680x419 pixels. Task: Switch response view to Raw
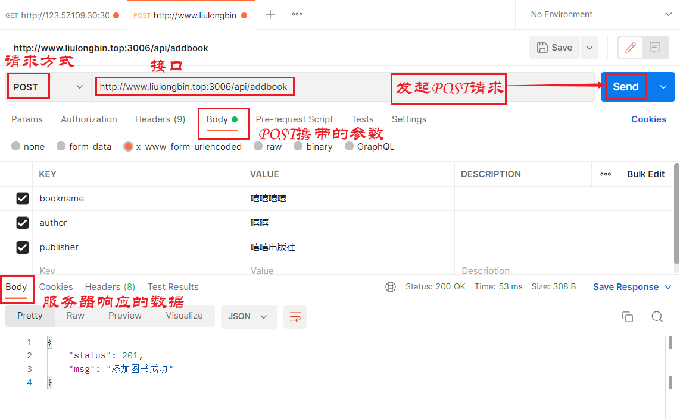[x=76, y=316]
